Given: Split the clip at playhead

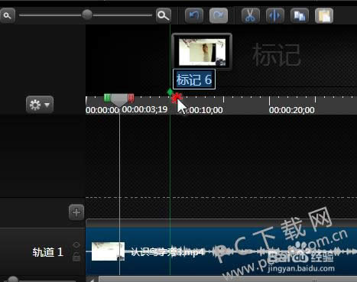Looking at the screenshot, I should [x=275, y=15].
